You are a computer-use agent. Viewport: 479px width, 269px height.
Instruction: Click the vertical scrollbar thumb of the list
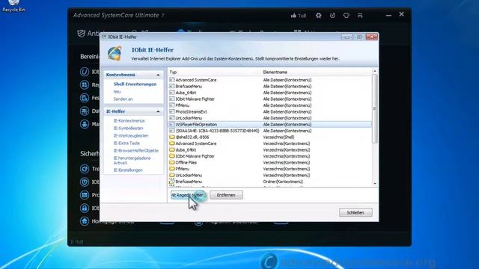(x=375, y=108)
